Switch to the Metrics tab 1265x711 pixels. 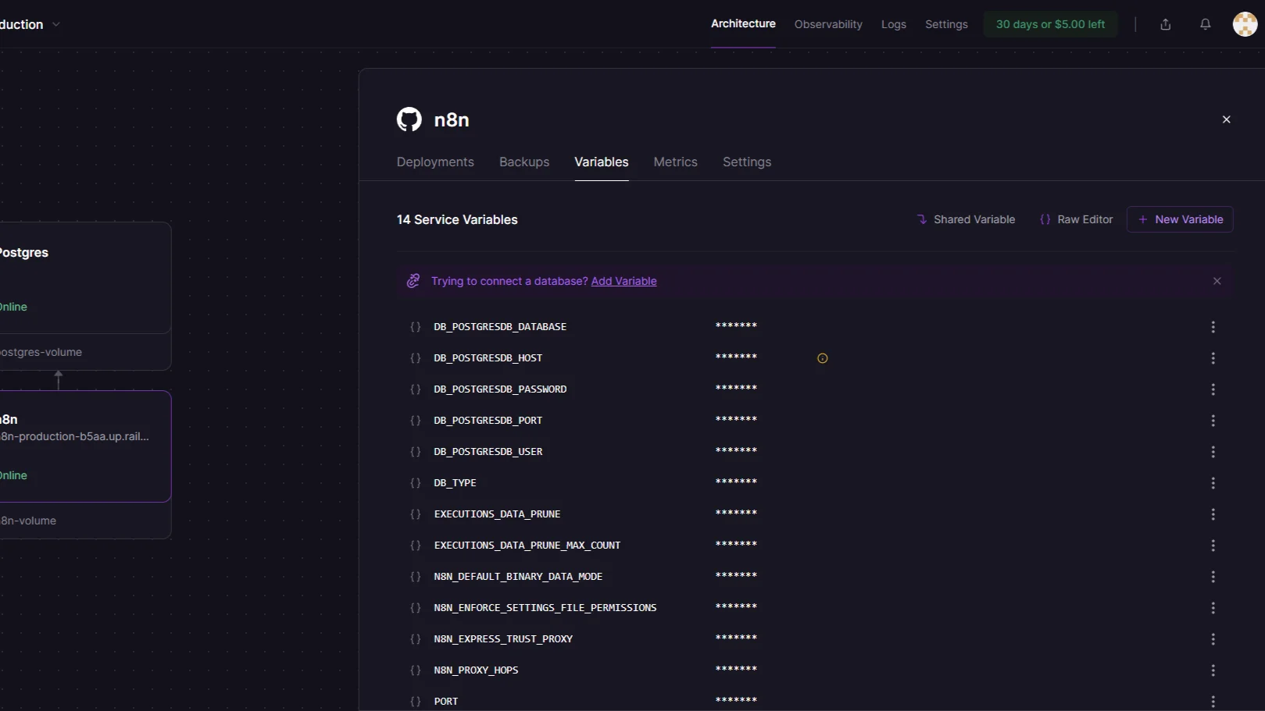click(675, 162)
